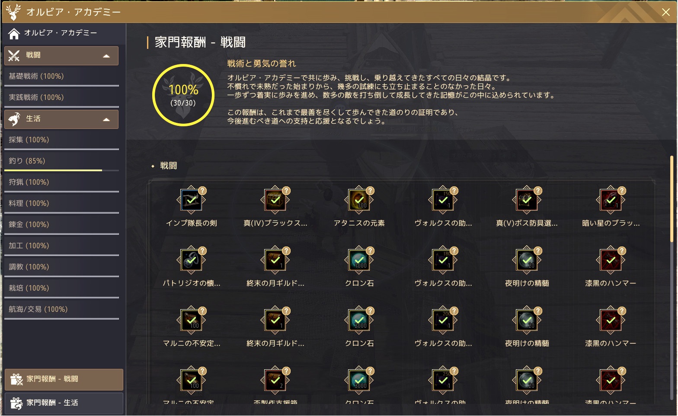Viewport: 678px width, 416px height.
Task: Select the アタニスの元素 reward icon
Action: (x=359, y=201)
